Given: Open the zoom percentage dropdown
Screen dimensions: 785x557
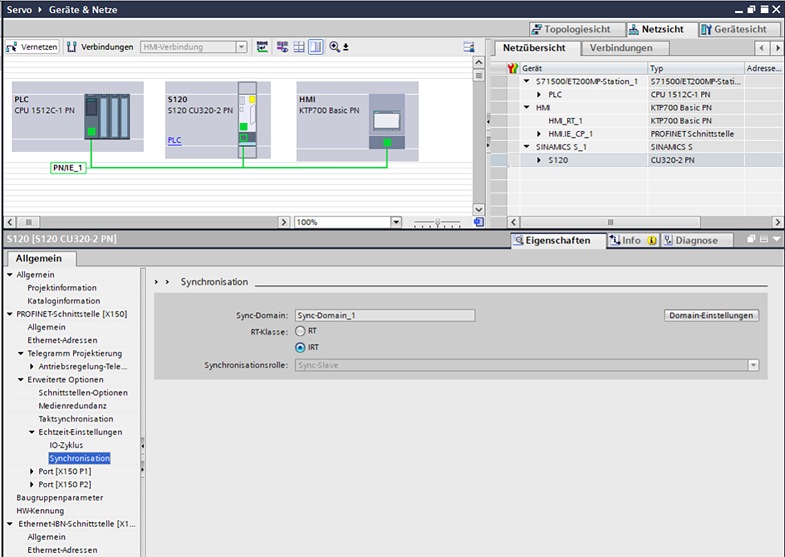Looking at the screenshot, I should pos(396,222).
